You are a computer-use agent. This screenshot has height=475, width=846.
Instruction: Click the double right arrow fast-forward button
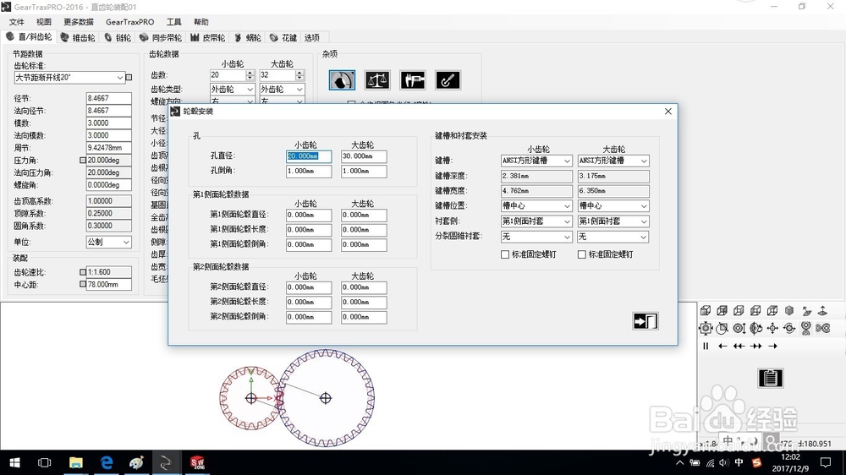click(x=755, y=347)
